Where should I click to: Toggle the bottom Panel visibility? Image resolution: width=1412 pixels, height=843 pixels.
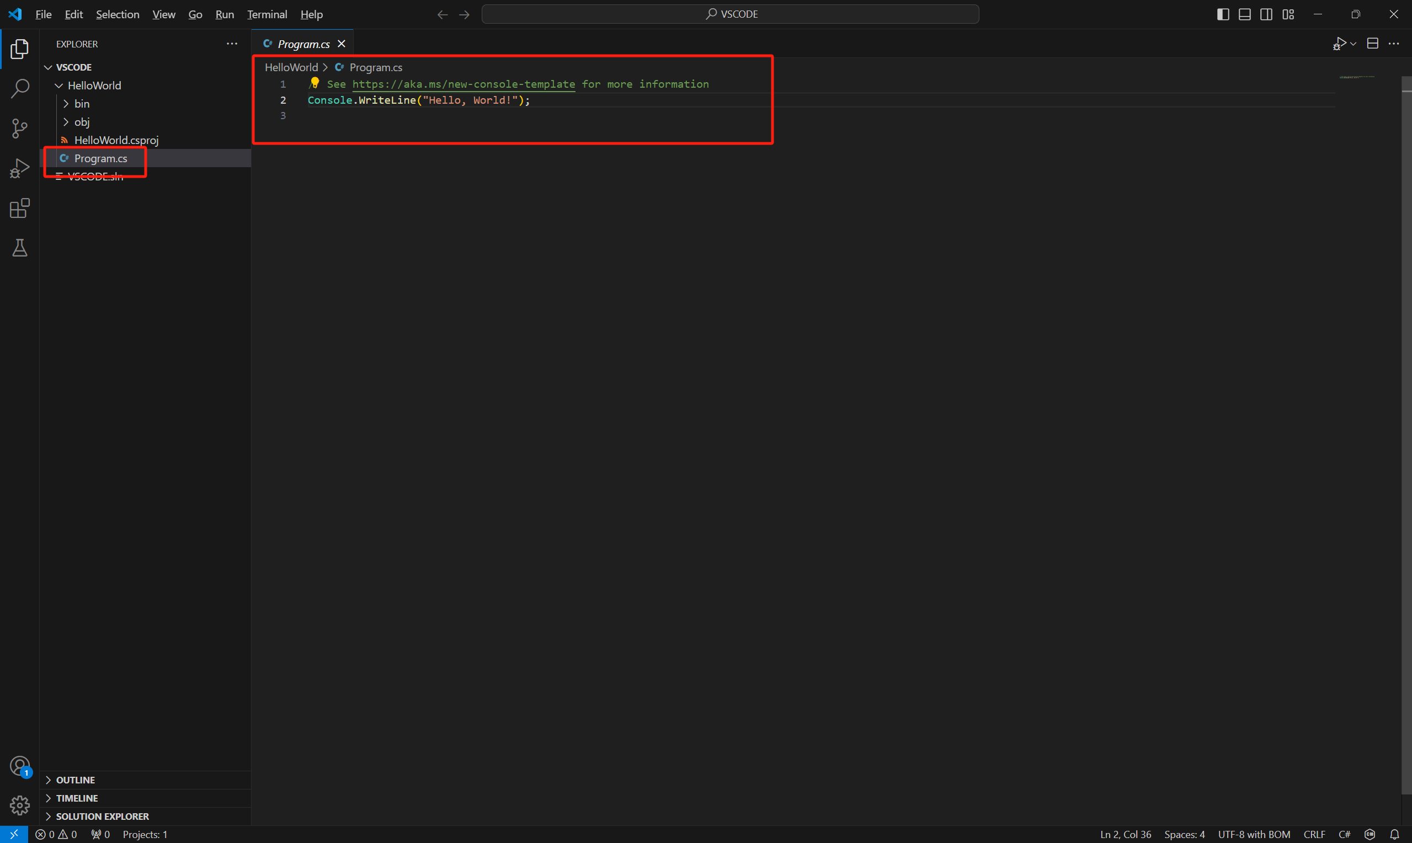pyautogui.click(x=1244, y=14)
